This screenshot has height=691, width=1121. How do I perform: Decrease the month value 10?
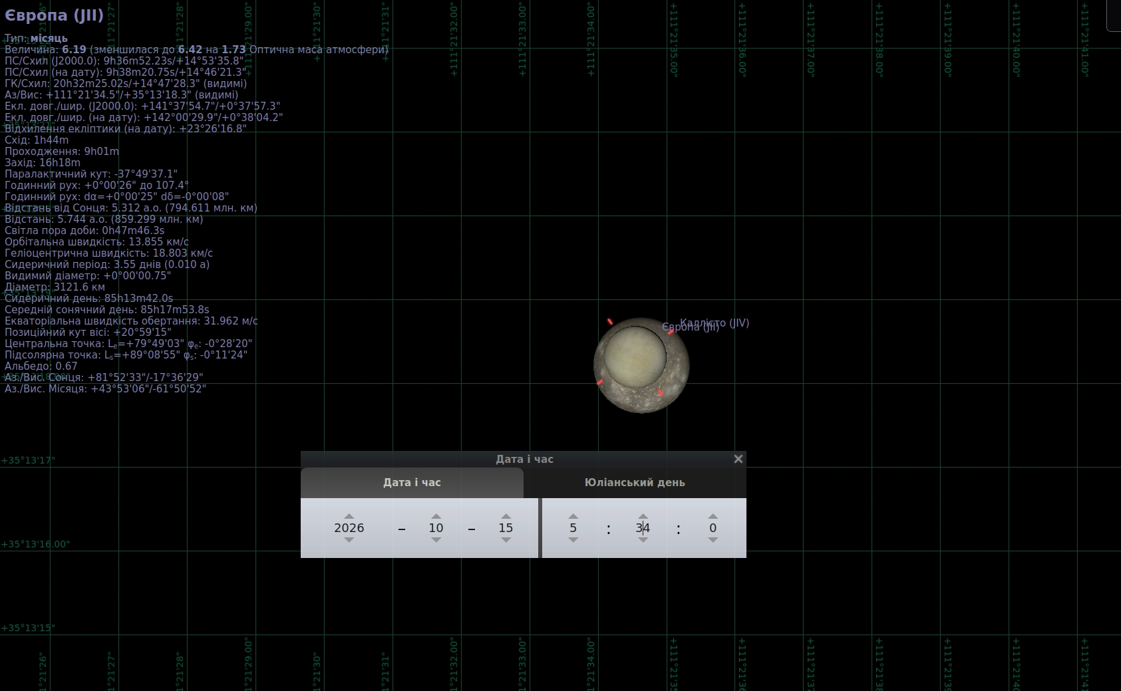tap(436, 540)
